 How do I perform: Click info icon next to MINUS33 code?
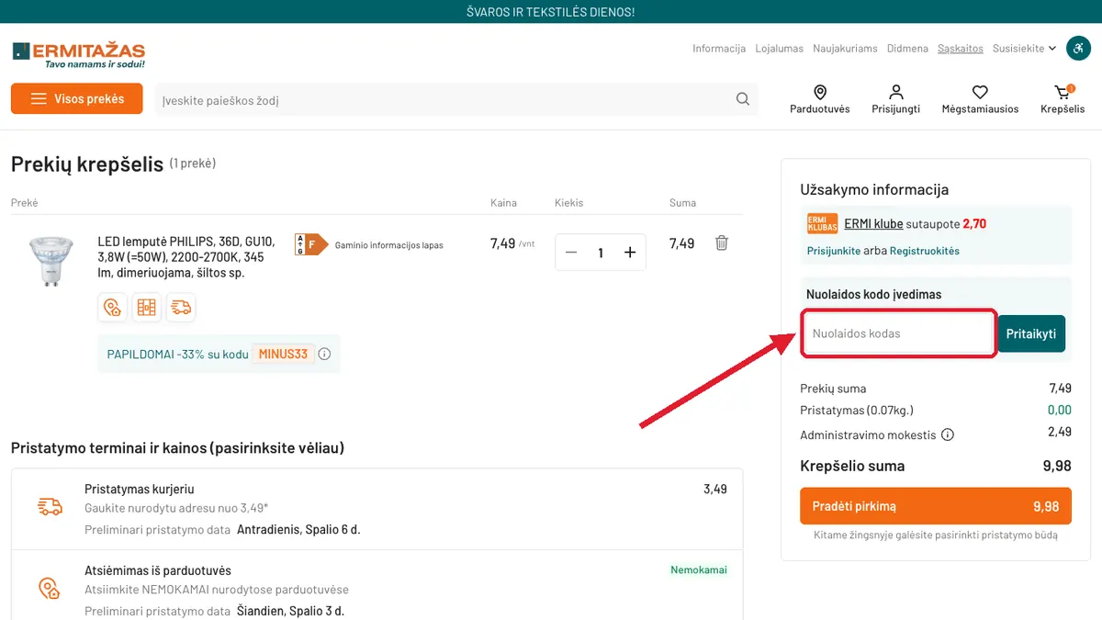click(x=324, y=354)
